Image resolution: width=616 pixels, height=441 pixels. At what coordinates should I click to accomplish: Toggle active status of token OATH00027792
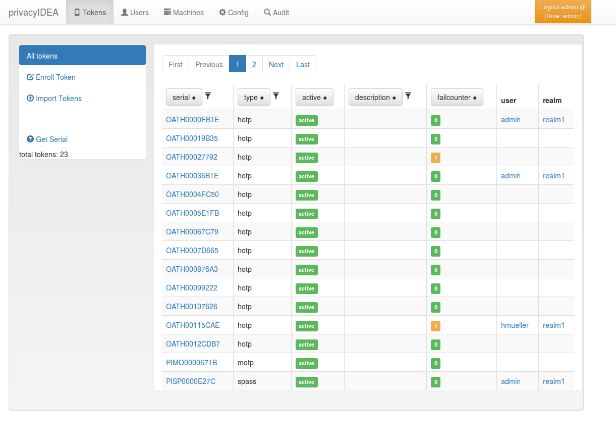[x=306, y=158]
